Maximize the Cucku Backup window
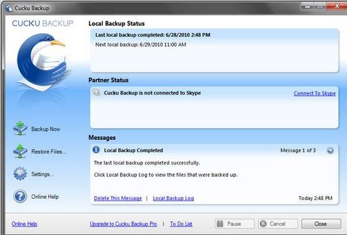 tap(320, 6)
